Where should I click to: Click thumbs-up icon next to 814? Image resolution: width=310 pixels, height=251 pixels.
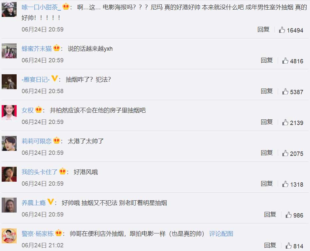click(x=288, y=246)
